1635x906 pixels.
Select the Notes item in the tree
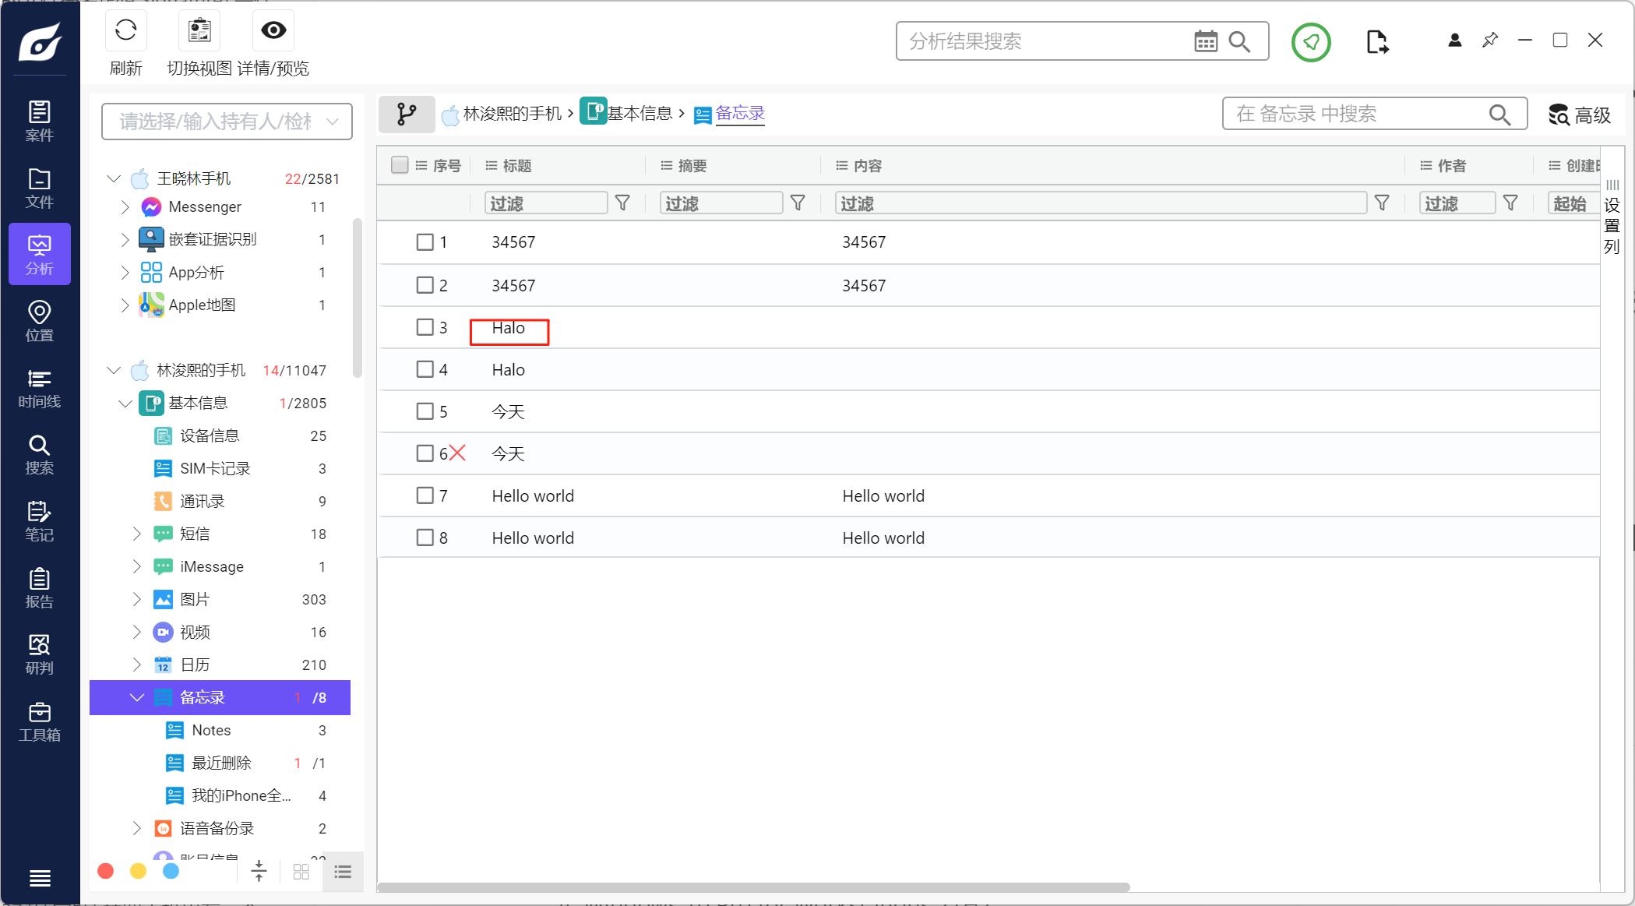coord(211,730)
